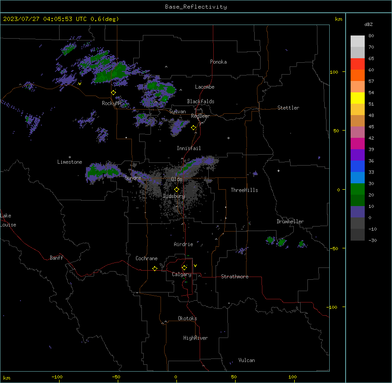Select the magenta 39-42 dBZ legend swatch
The image size is (392, 383).
[x=357, y=143]
